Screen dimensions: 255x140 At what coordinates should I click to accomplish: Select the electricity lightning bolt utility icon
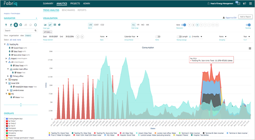click(x=6, y=24)
